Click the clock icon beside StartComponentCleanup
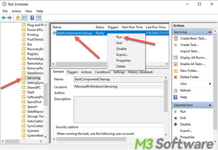Screen dimensions: 218x150 (x=54, y=33)
